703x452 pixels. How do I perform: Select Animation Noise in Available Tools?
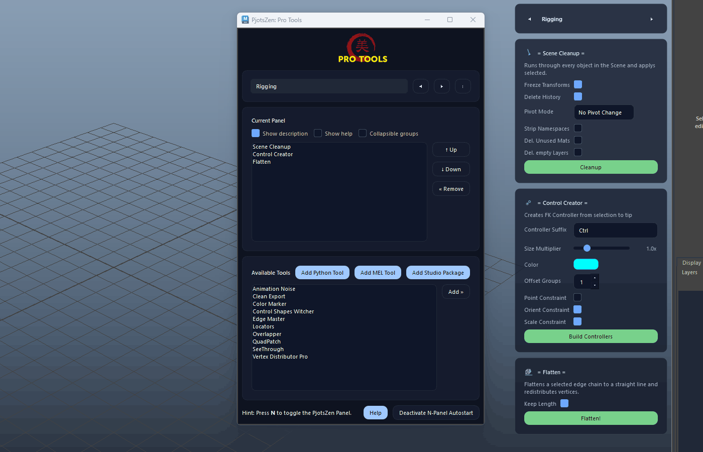click(x=274, y=289)
